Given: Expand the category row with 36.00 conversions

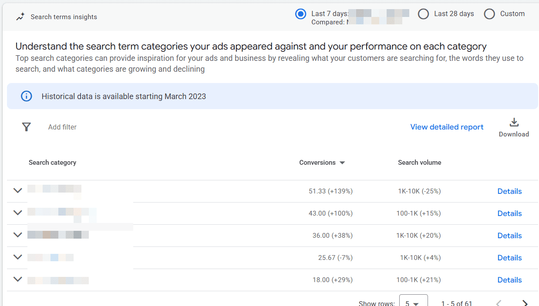Looking at the screenshot, I should point(17,235).
